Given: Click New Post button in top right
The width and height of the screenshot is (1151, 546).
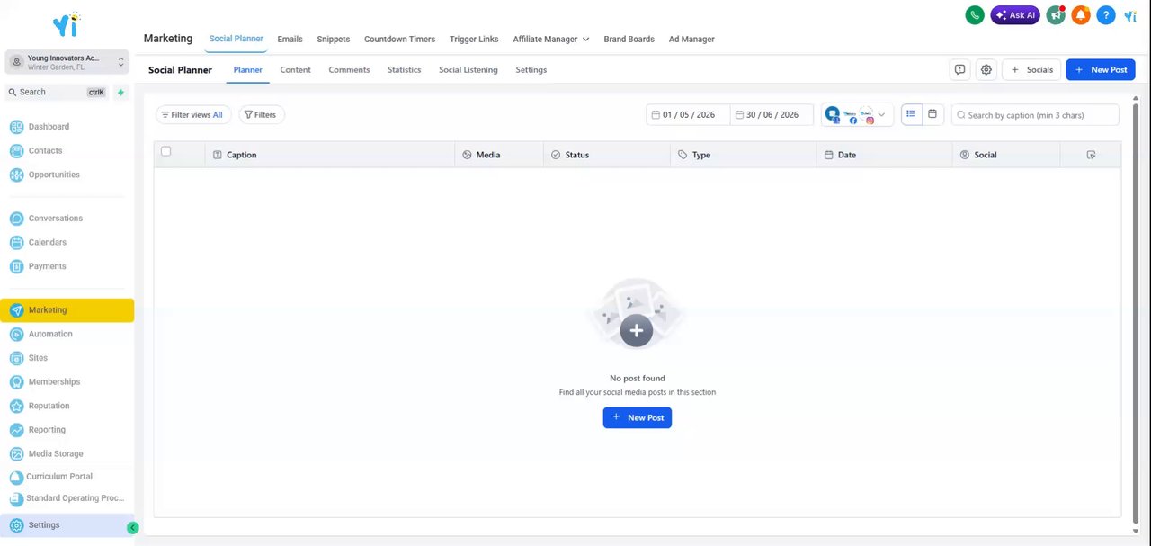Looking at the screenshot, I should click(x=1101, y=69).
